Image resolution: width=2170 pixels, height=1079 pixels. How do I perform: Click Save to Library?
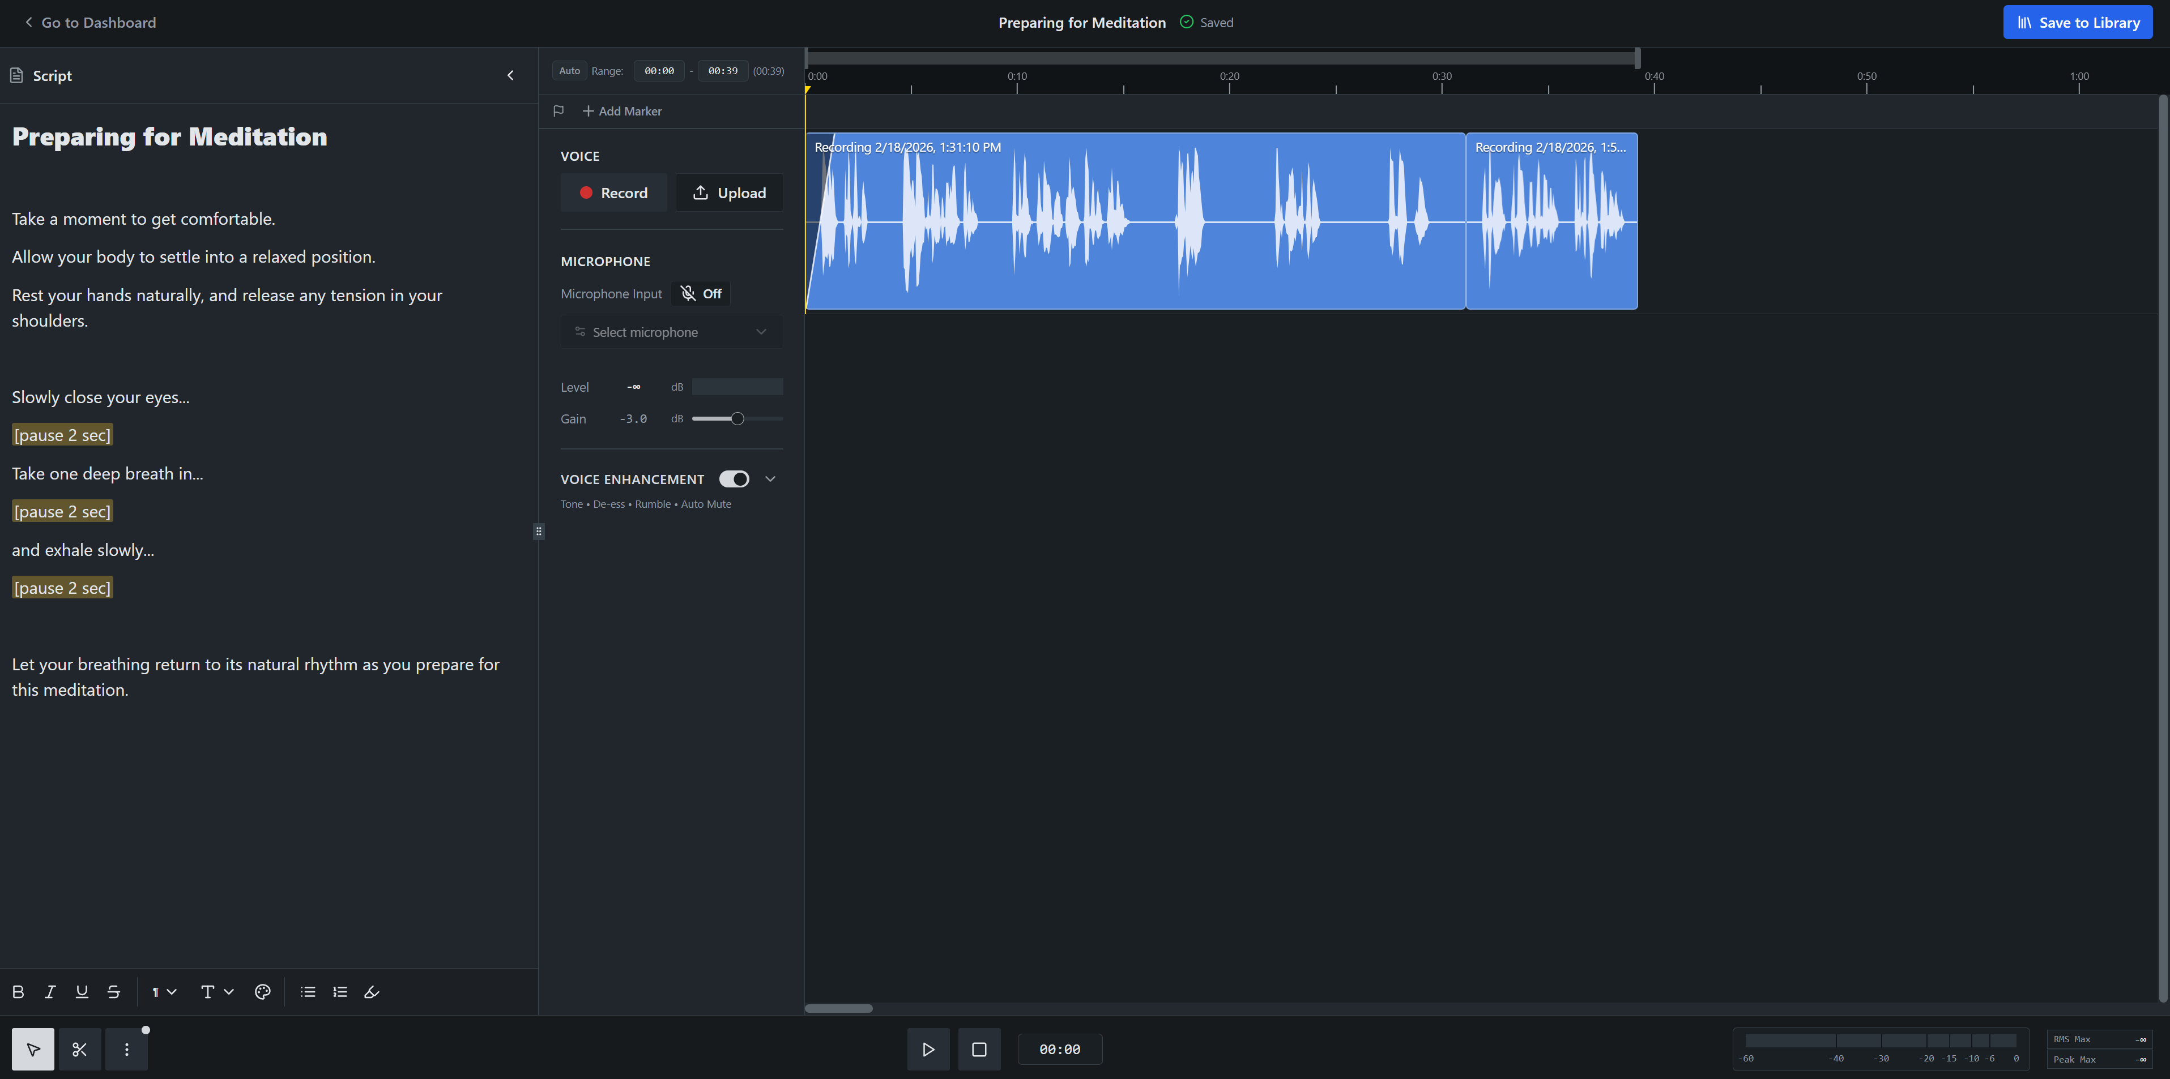click(x=2077, y=22)
